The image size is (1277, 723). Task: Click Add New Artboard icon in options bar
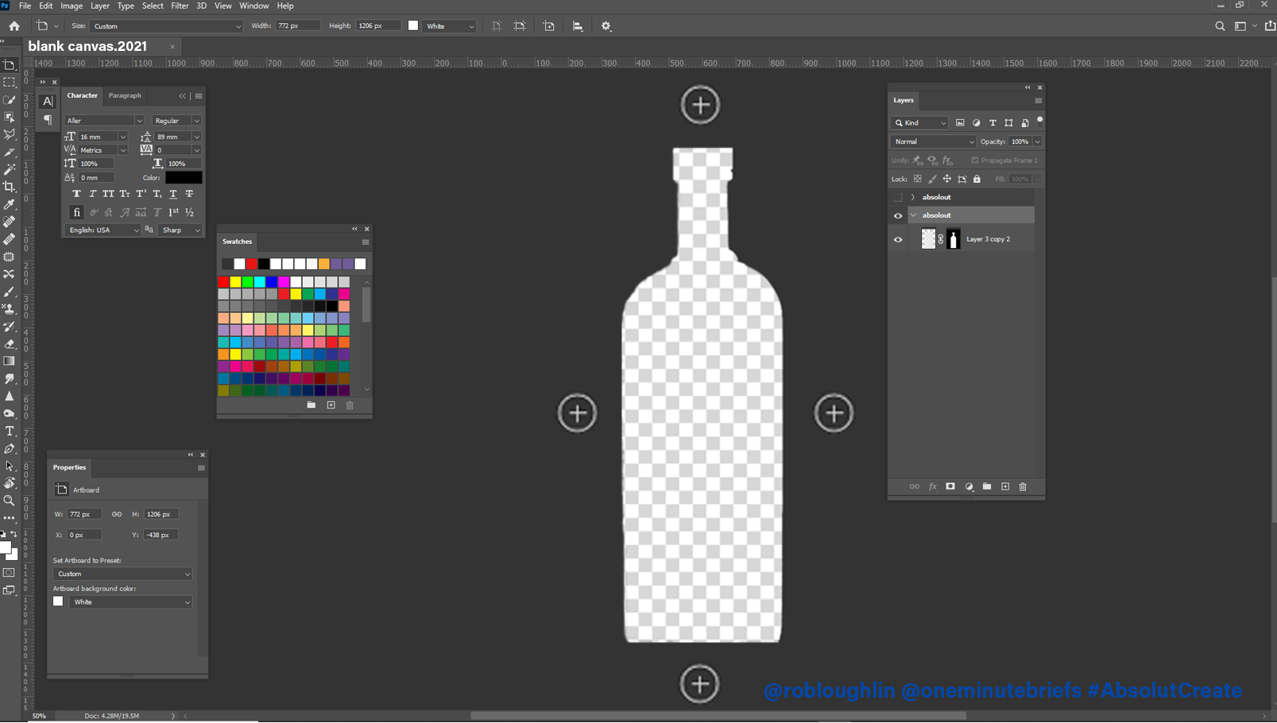(549, 26)
